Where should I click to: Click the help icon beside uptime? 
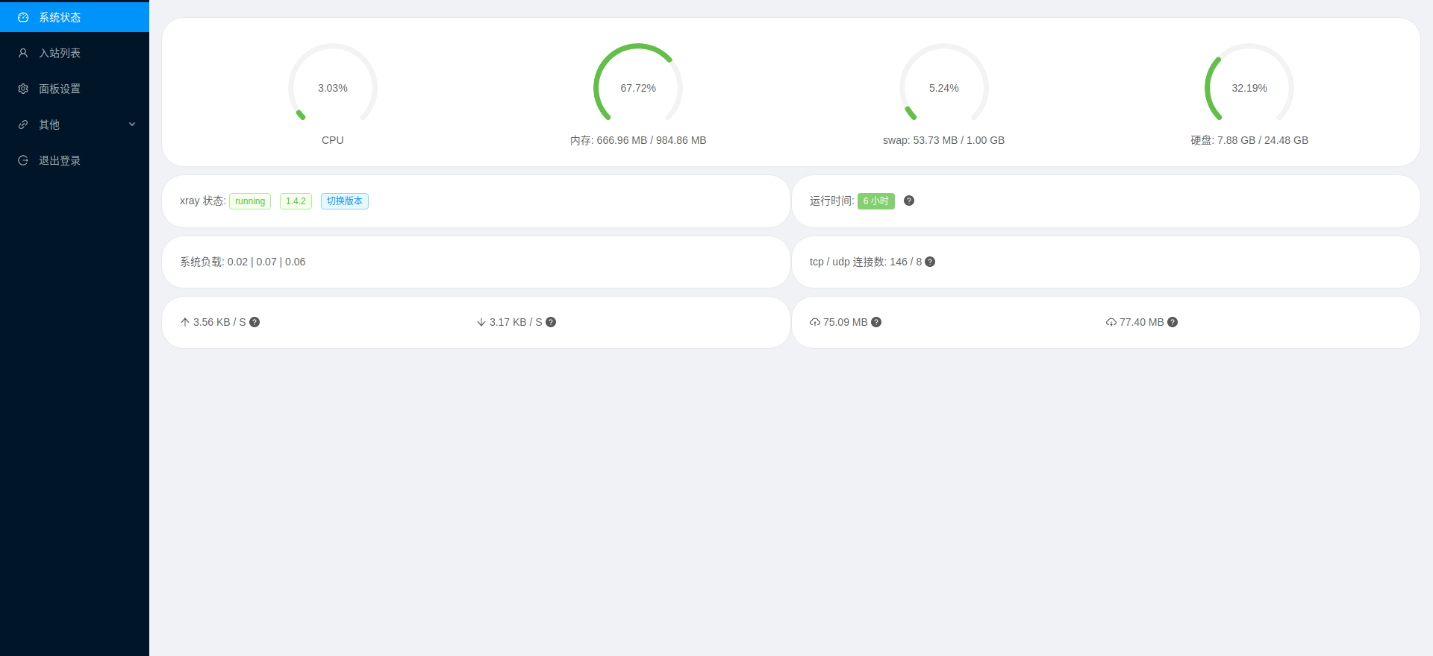pyautogui.click(x=908, y=201)
